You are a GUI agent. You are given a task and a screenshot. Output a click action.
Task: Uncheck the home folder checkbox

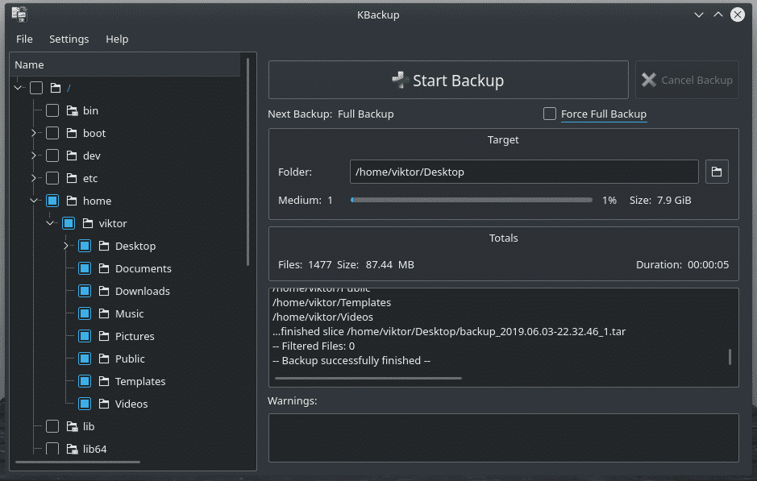52,201
